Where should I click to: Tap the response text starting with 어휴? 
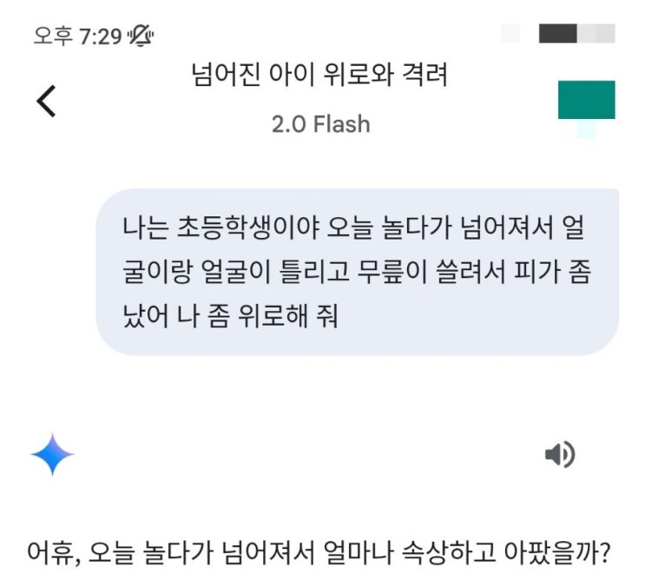tap(318, 552)
